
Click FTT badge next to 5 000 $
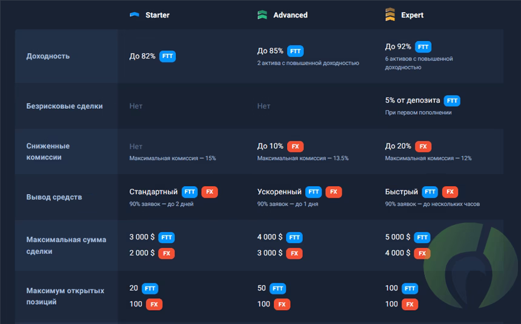pyautogui.click(x=422, y=238)
